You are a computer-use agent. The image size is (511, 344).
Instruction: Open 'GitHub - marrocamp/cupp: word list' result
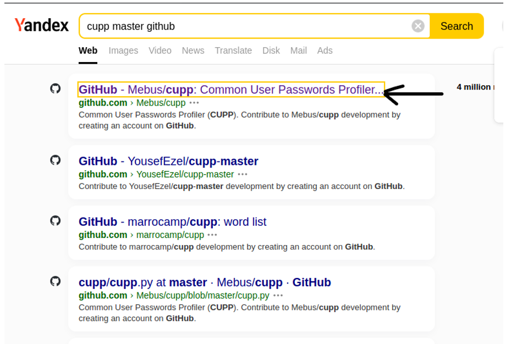click(x=172, y=221)
